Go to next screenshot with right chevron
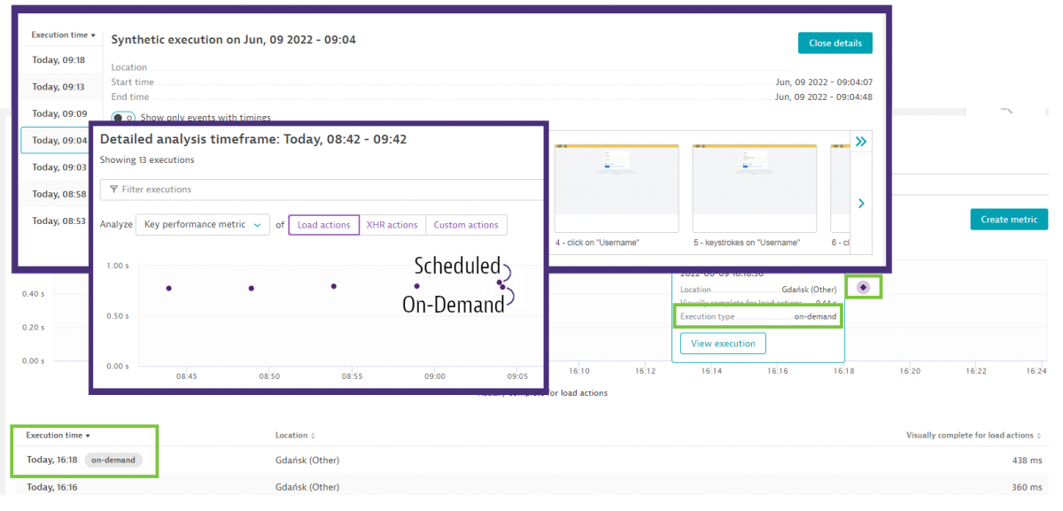1063x511 pixels. coord(861,204)
